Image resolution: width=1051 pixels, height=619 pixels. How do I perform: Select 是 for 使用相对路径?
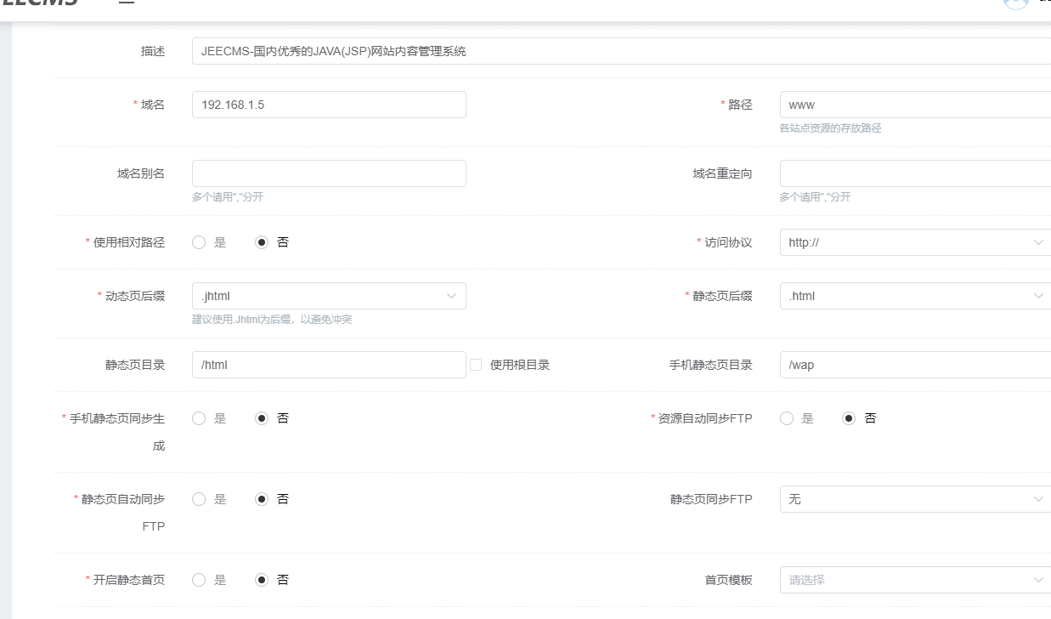199,242
